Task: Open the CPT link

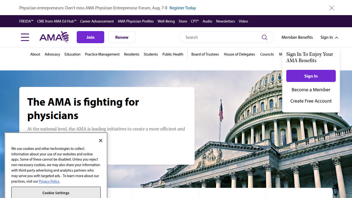Action: (195, 21)
